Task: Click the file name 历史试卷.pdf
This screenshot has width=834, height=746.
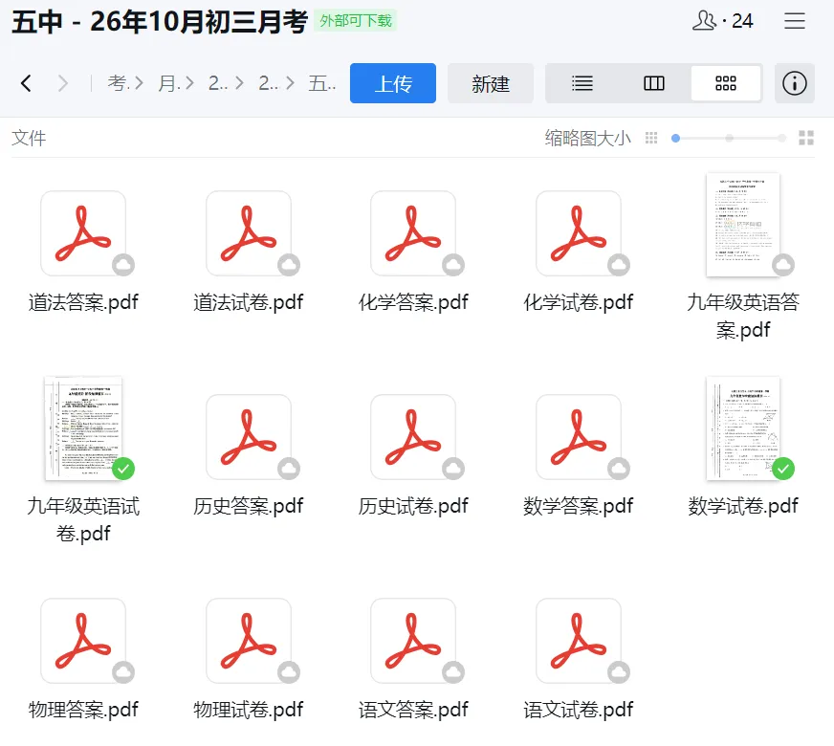Action: click(413, 506)
